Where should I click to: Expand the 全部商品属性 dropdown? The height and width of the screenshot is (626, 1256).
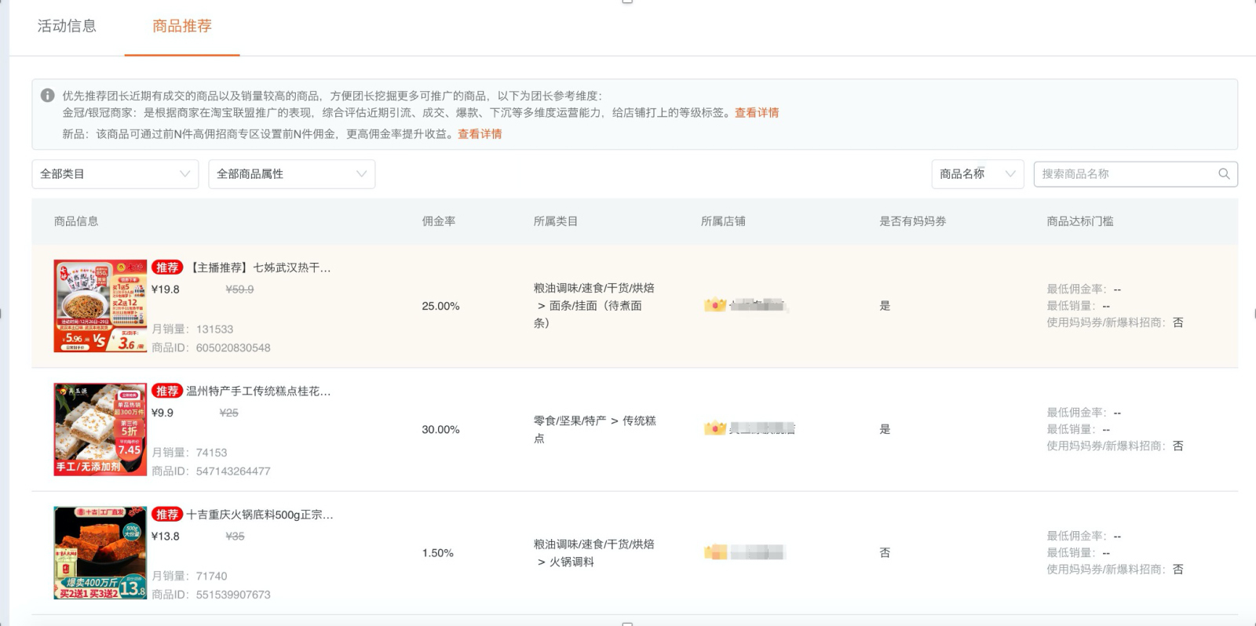(x=291, y=174)
